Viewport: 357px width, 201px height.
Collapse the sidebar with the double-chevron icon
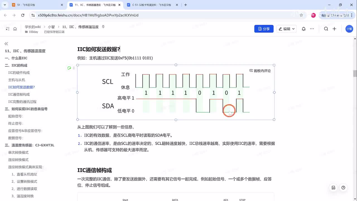click(x=6, y=44)
